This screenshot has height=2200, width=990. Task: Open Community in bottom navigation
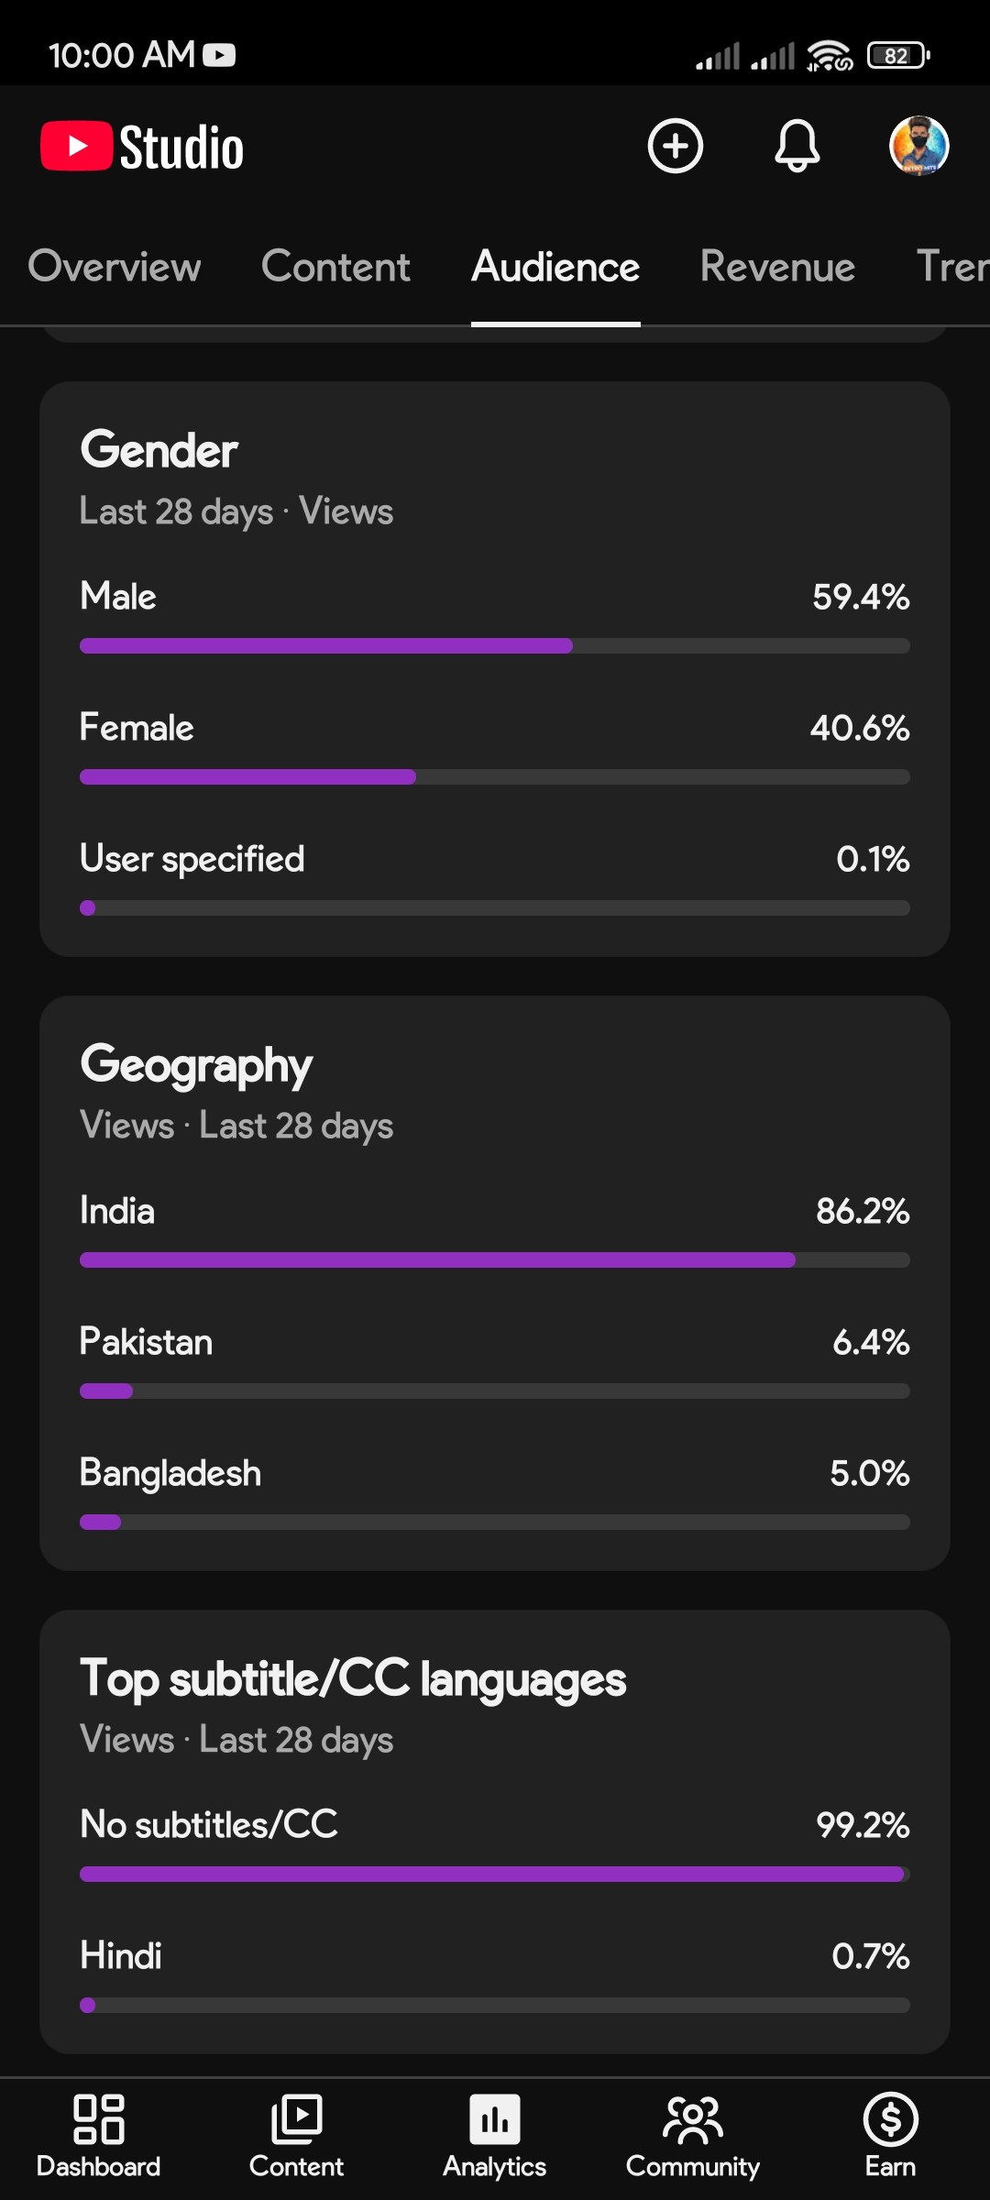tap(693, 2136)
